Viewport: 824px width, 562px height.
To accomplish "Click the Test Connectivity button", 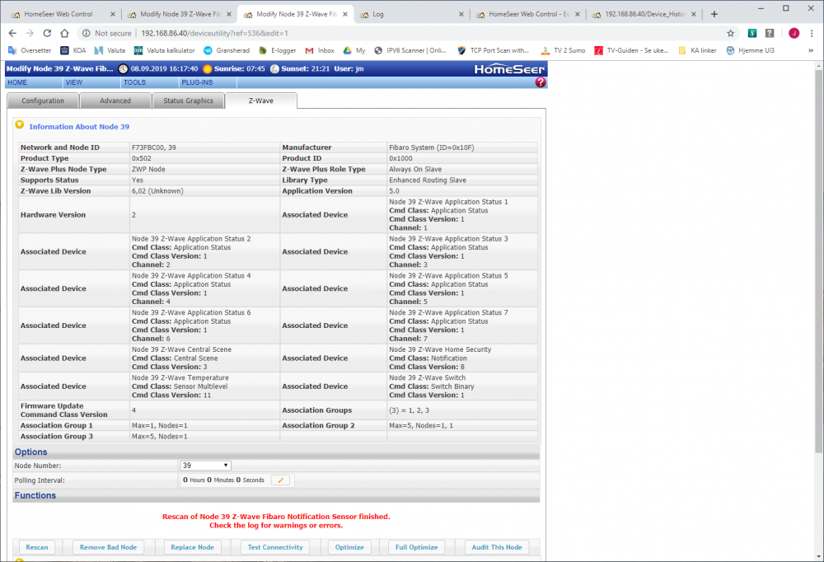I will [x=275, y=547].
